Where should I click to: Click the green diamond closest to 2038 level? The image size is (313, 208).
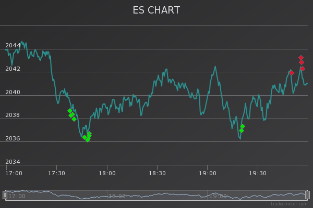74,119
